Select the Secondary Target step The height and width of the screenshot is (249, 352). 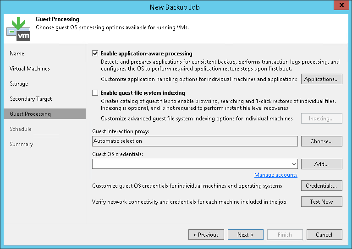(x=31, y=99)
